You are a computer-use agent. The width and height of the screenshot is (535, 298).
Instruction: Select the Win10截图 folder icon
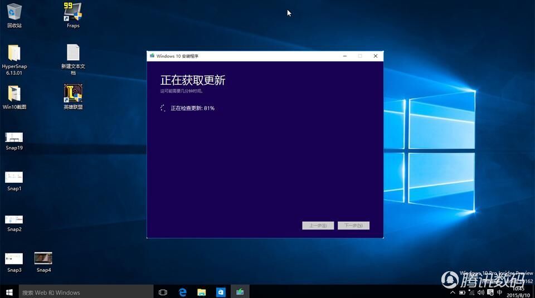pyautogui.click(x=14, y=94)
